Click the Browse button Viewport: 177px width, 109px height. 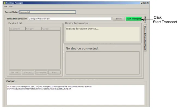coord(119,19)
